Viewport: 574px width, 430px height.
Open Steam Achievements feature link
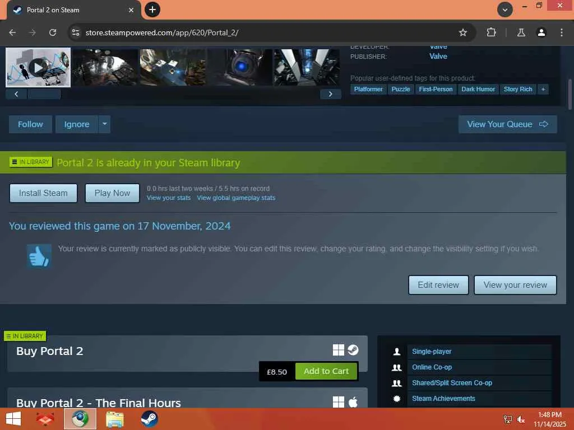point(444,399)
